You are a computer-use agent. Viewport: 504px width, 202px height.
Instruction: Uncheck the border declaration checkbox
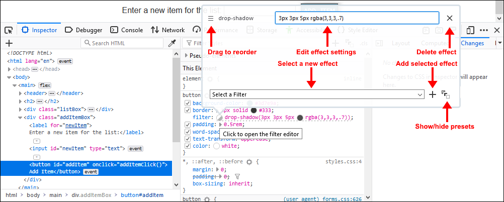tap(188, 110)
